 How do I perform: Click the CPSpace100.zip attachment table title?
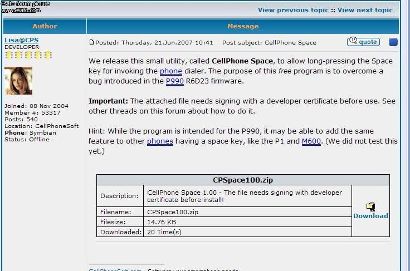[x=243, y=180]
